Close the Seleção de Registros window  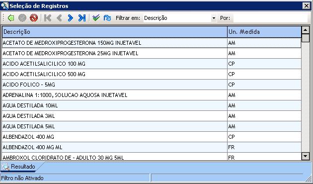[307, 6]
